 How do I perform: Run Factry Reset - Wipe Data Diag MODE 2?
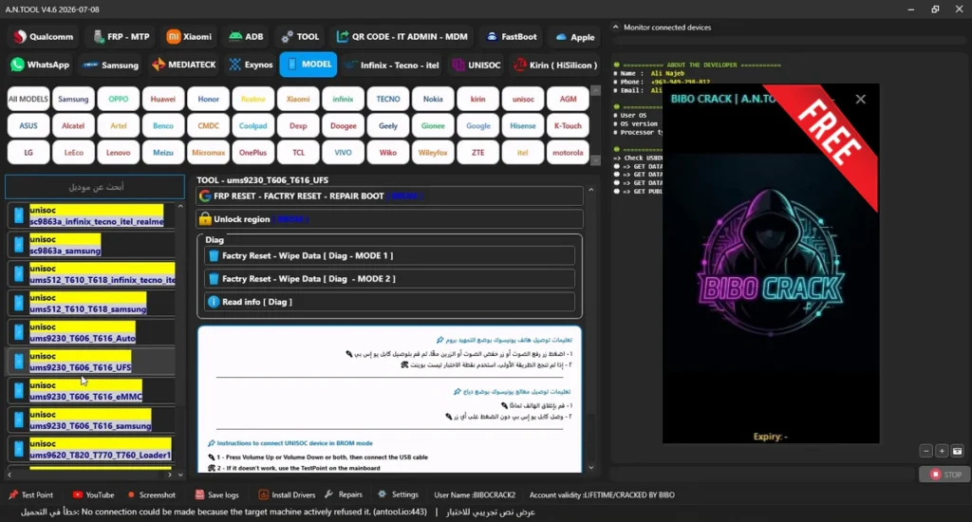(389, 278)
